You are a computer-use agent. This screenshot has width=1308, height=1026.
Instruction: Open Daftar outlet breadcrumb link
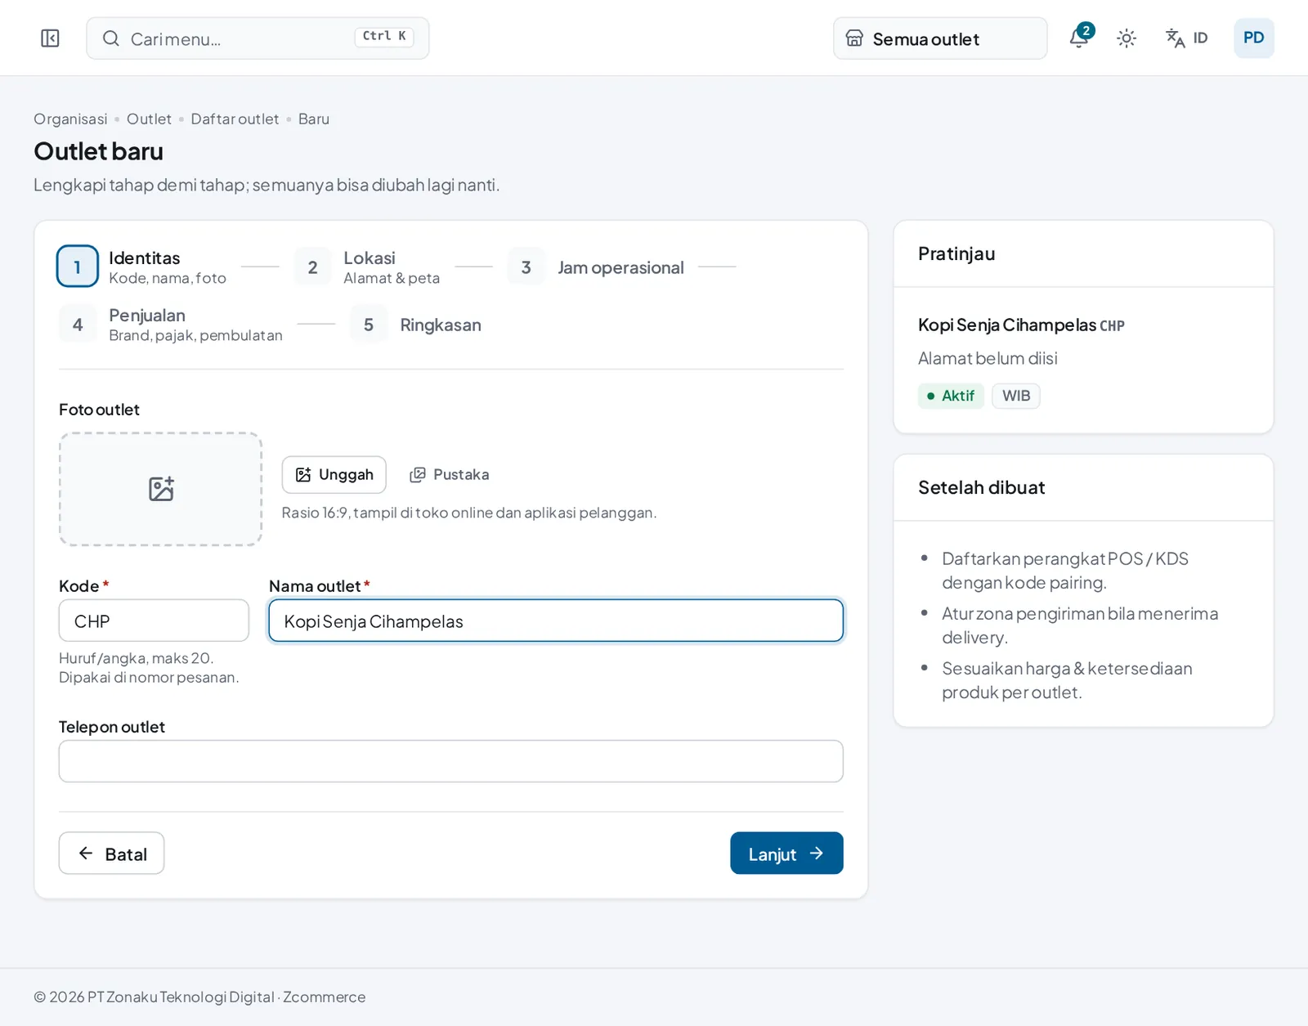pyautogui.click(x=235, y=119)
